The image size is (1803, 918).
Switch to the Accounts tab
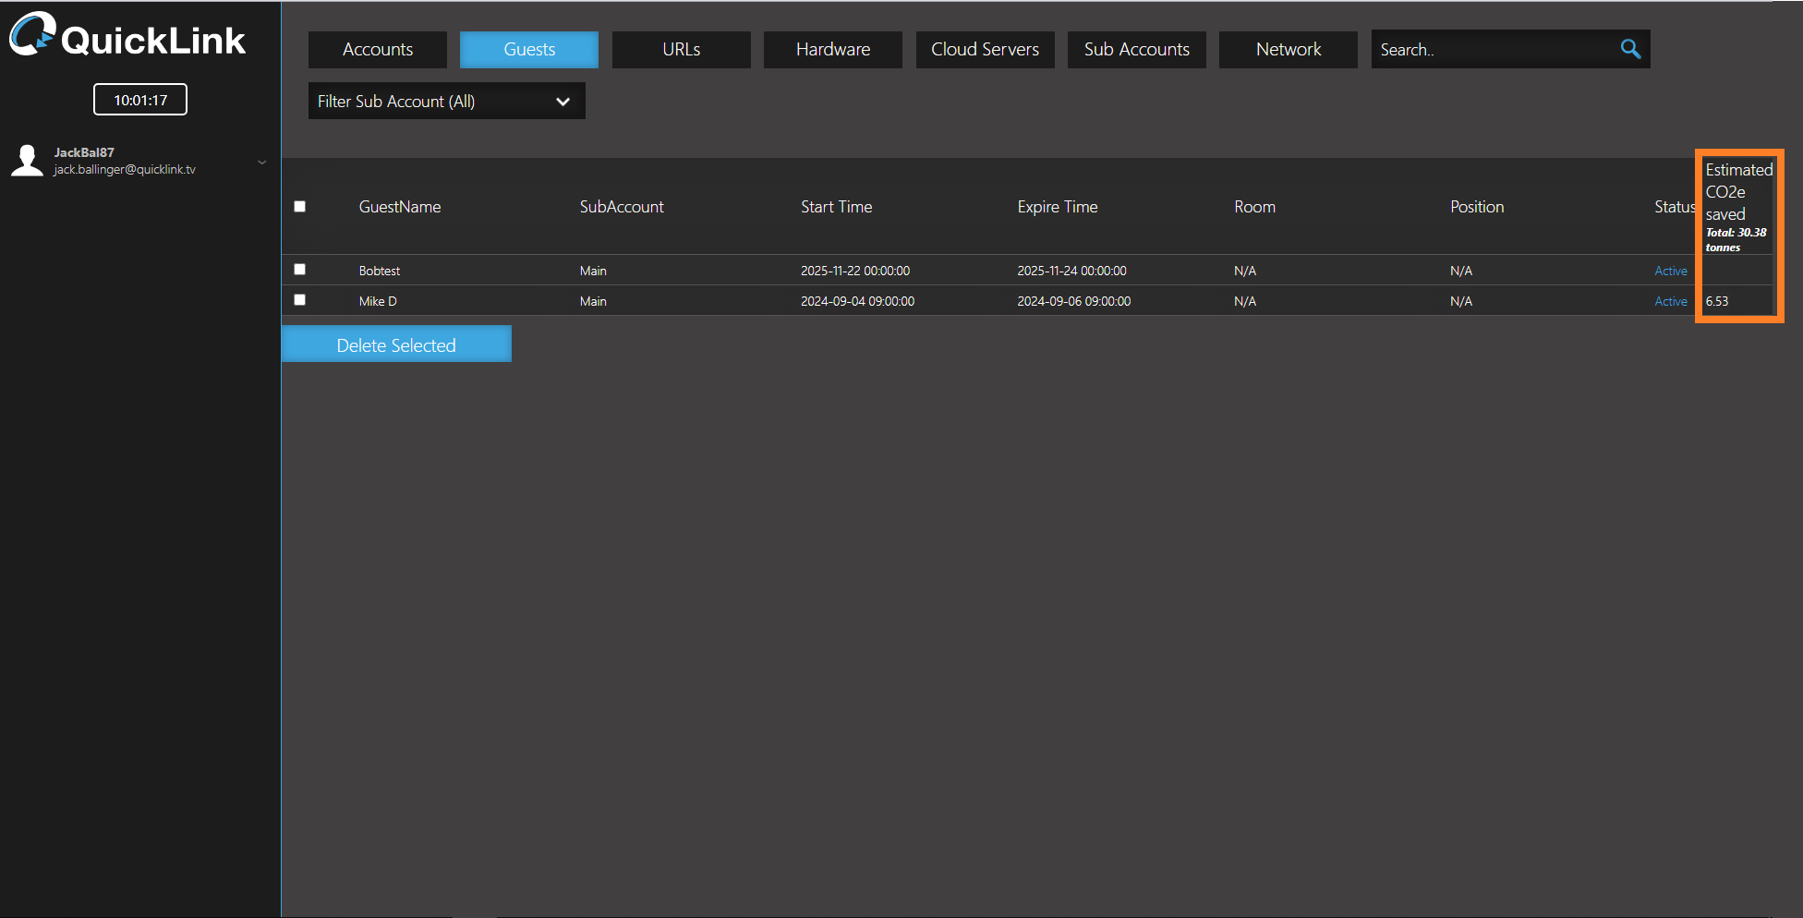(x=377, y=50)
